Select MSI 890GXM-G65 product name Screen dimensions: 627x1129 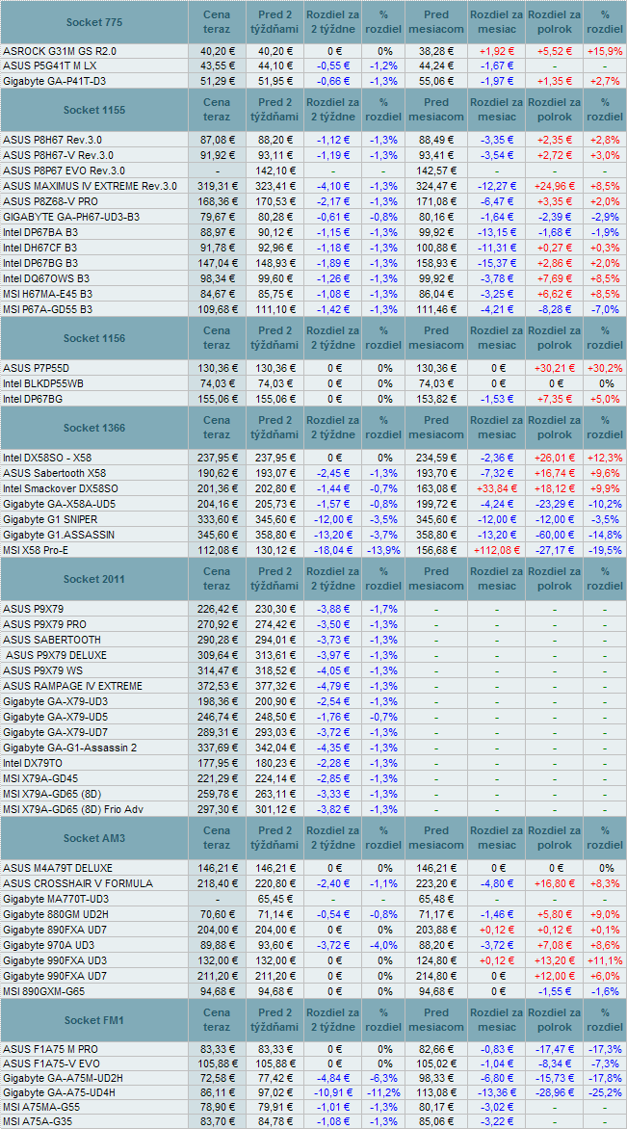tap(43, 990)
